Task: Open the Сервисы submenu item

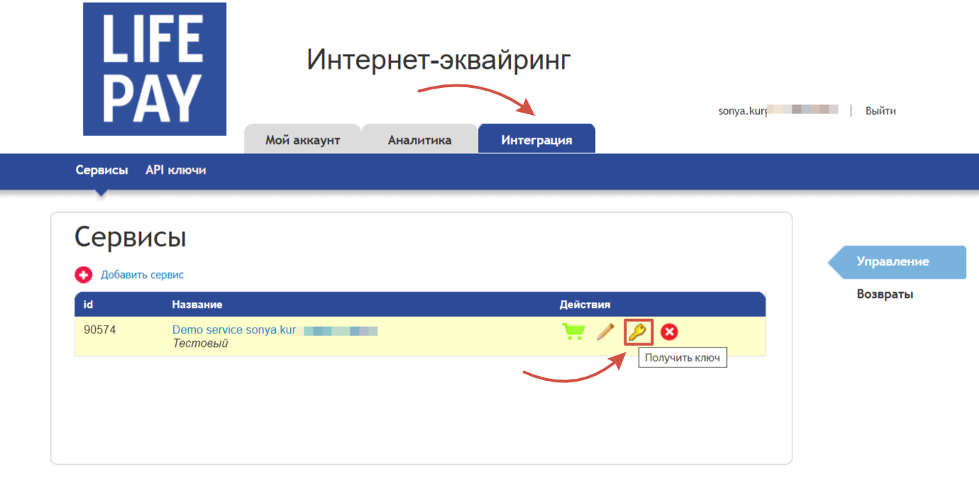Action: (x=101, y=170)
